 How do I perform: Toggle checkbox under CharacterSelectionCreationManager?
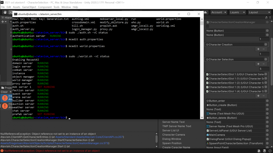click(x=207, y=26)
